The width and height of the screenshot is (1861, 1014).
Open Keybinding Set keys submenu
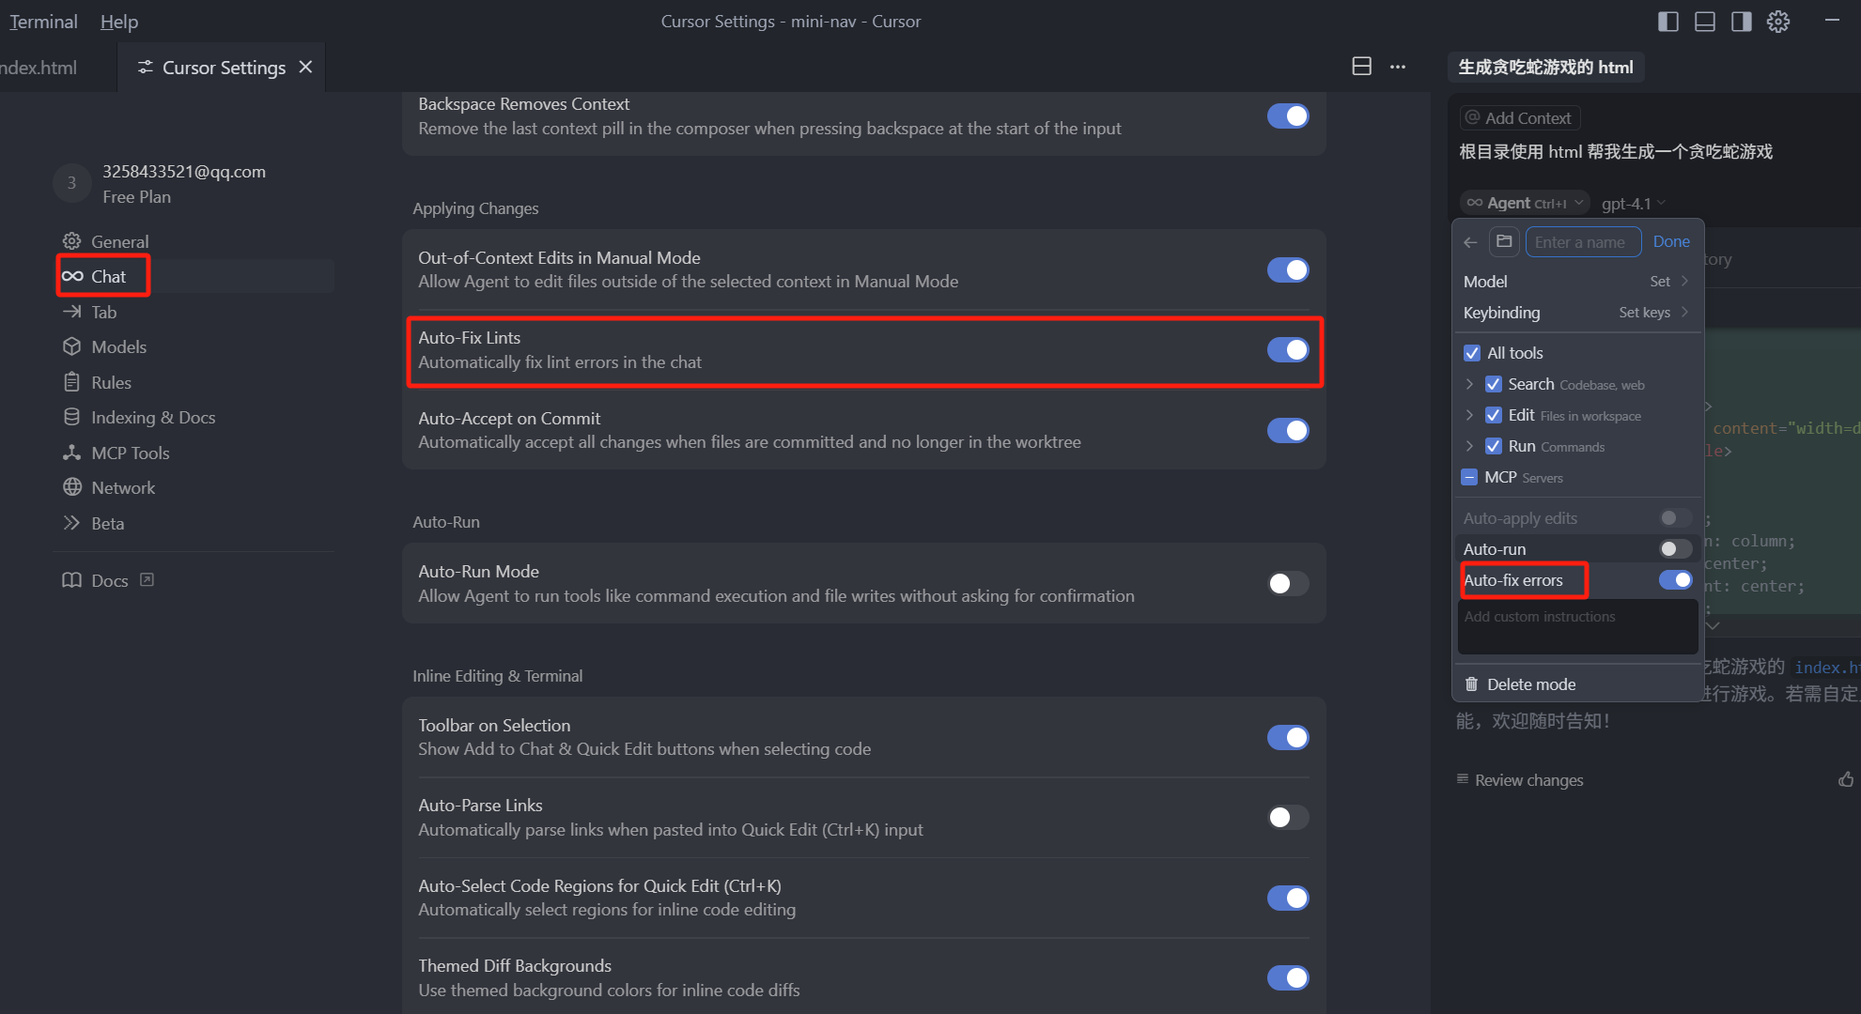pyautogui.click(x=1653, y=313)
